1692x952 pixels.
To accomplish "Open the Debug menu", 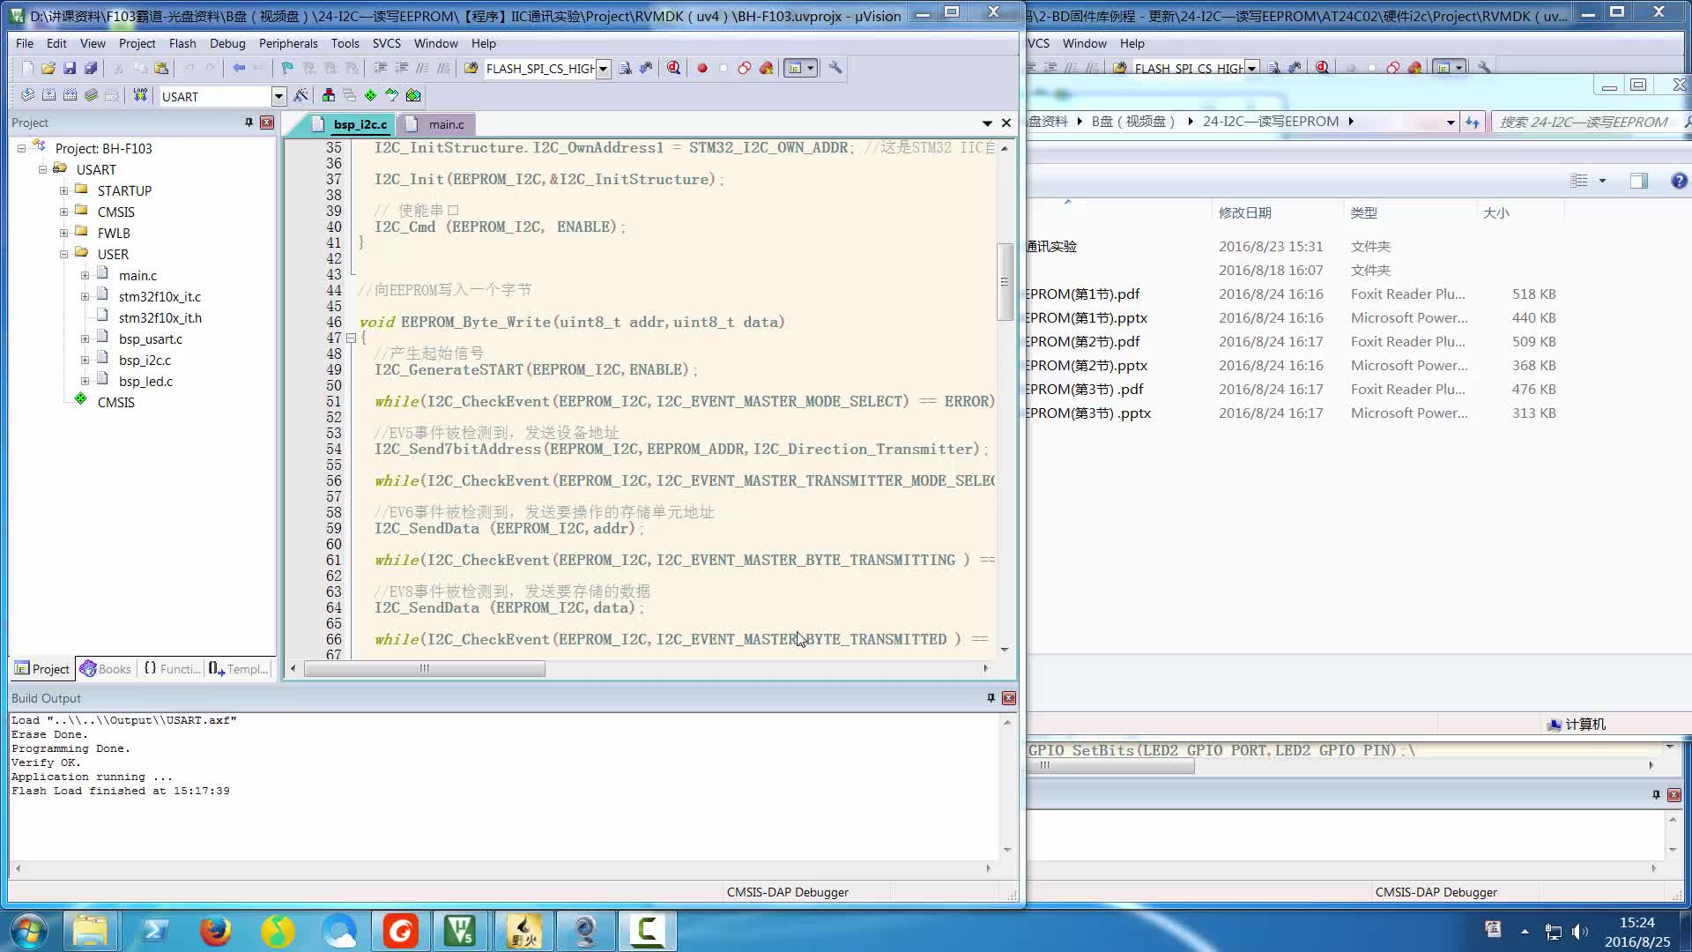I will pyautogui.click(x=227, y=43).
